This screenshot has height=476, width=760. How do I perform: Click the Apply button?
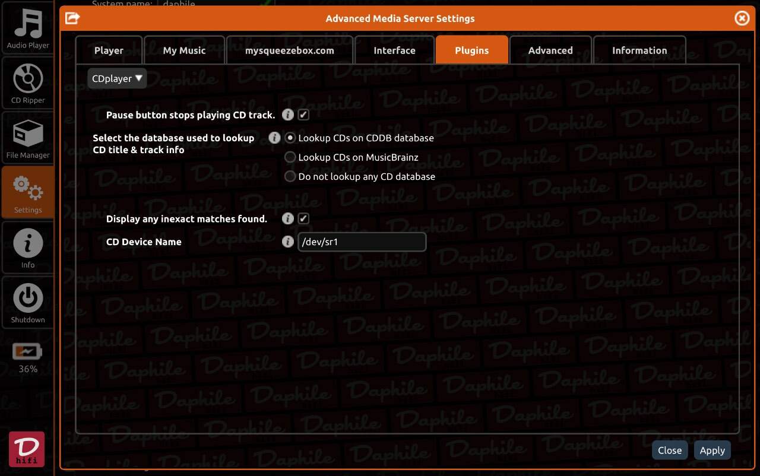point(712,450)
